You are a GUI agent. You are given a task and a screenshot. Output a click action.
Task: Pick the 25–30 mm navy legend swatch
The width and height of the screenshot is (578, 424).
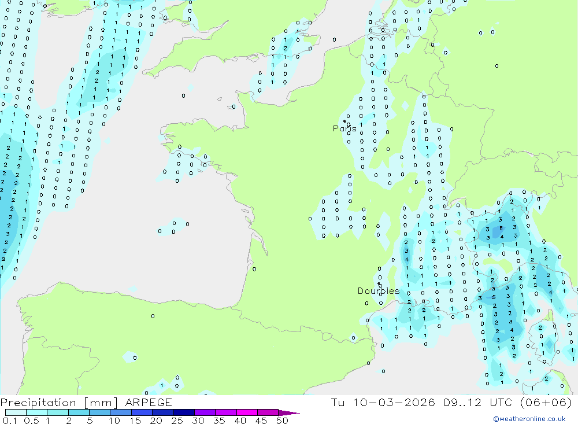tap(184, 412)
